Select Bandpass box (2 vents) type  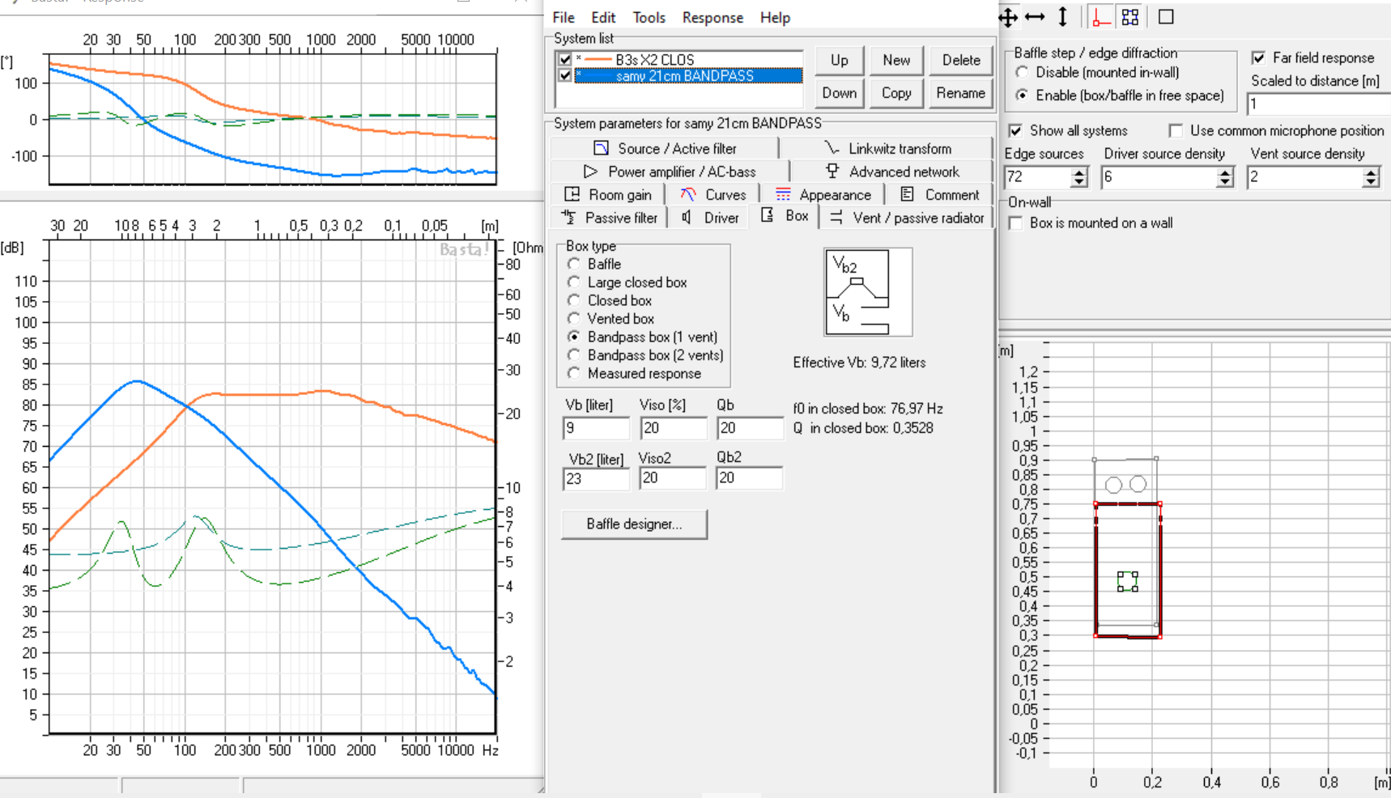[x=574, y=354]
